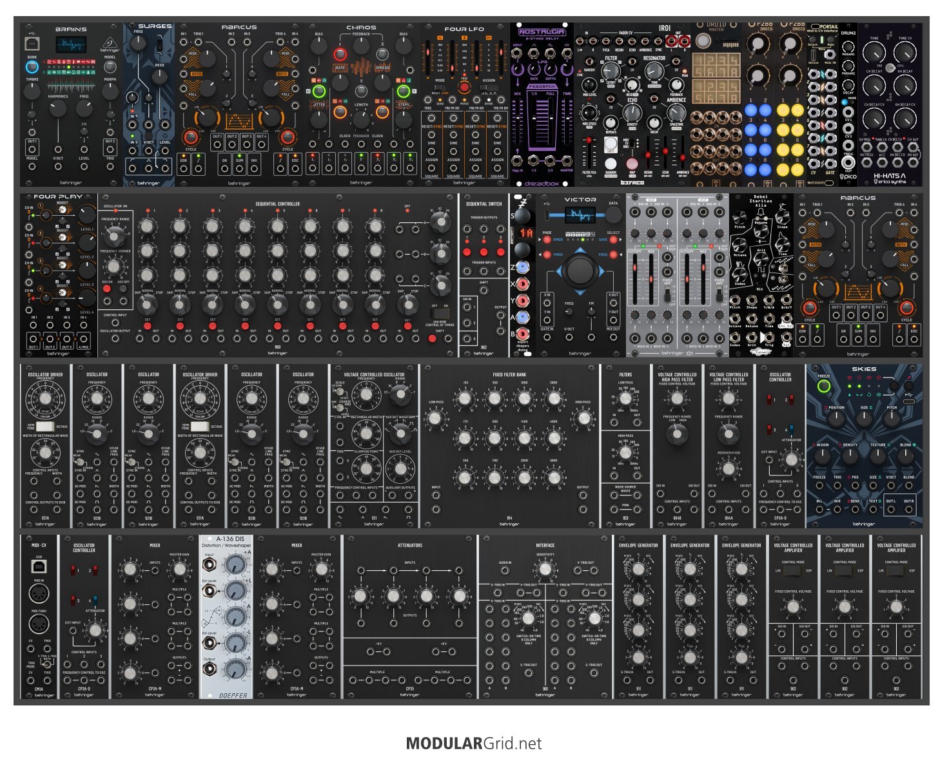Click red trigger button 3 on Sequential Switch
Viewport: 949px width, 757px height.
500,251
